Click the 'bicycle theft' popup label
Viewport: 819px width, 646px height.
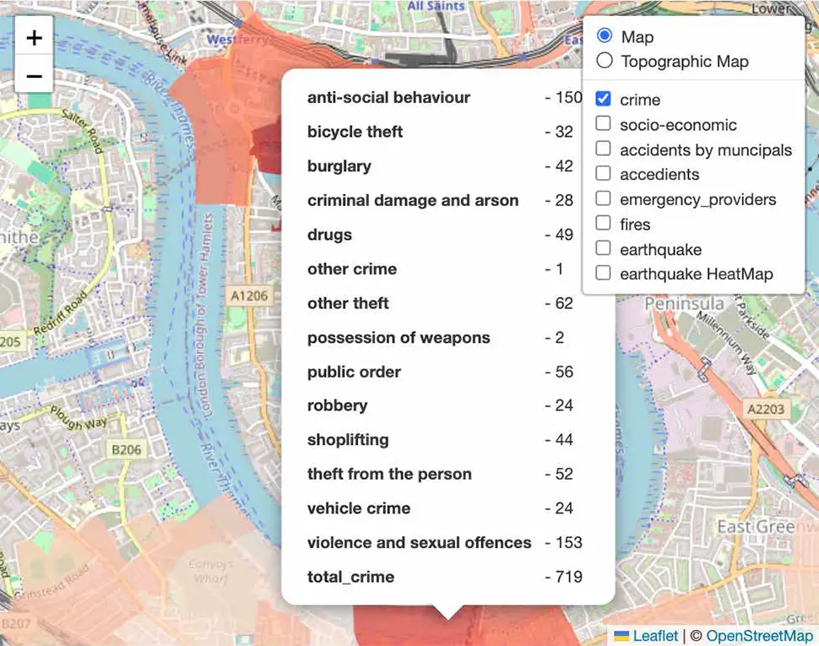click(x=355, y=132)
